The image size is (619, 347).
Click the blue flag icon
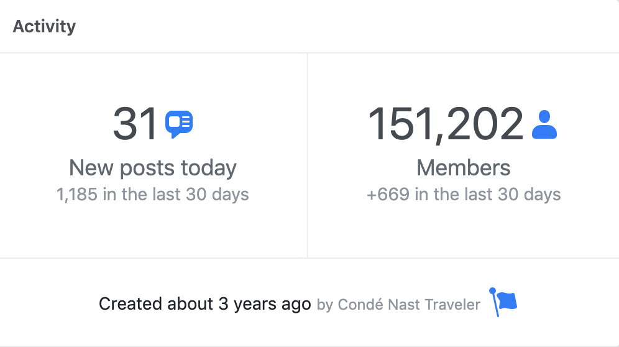point(503,302)
